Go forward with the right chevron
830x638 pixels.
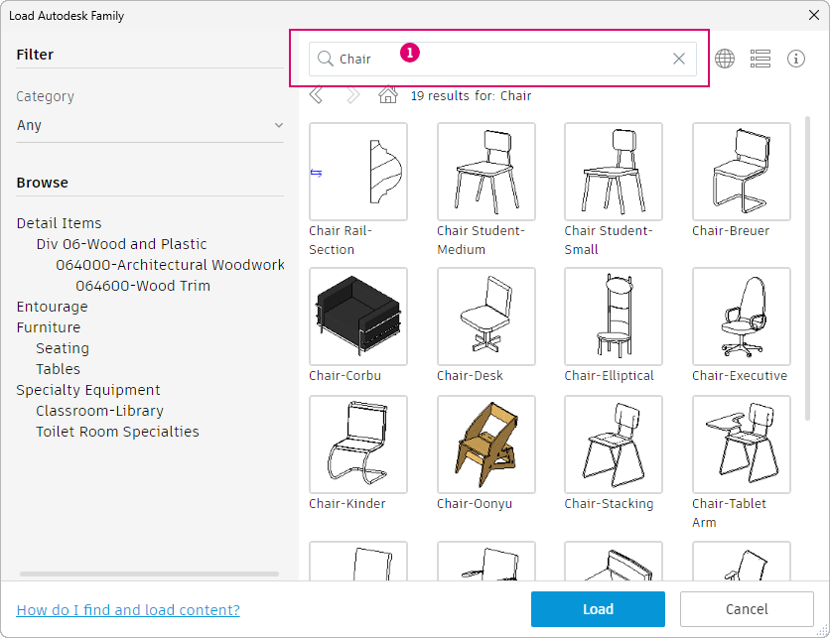pyautogui.click(x=352, y=96)
